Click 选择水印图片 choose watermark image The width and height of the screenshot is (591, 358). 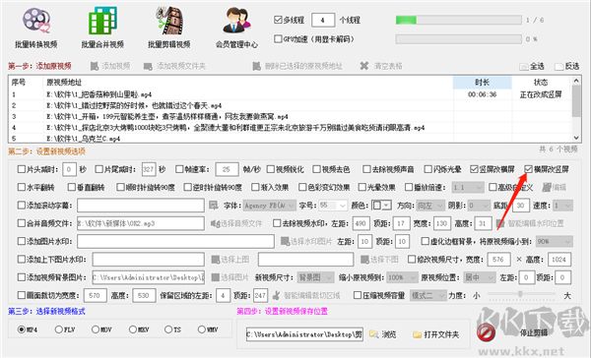[306, 241]
